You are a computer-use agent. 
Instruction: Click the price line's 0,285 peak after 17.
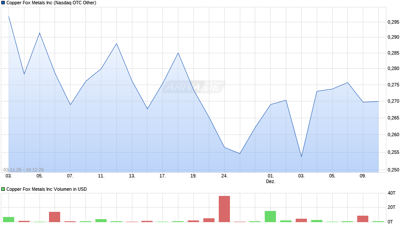coord(178,53)
